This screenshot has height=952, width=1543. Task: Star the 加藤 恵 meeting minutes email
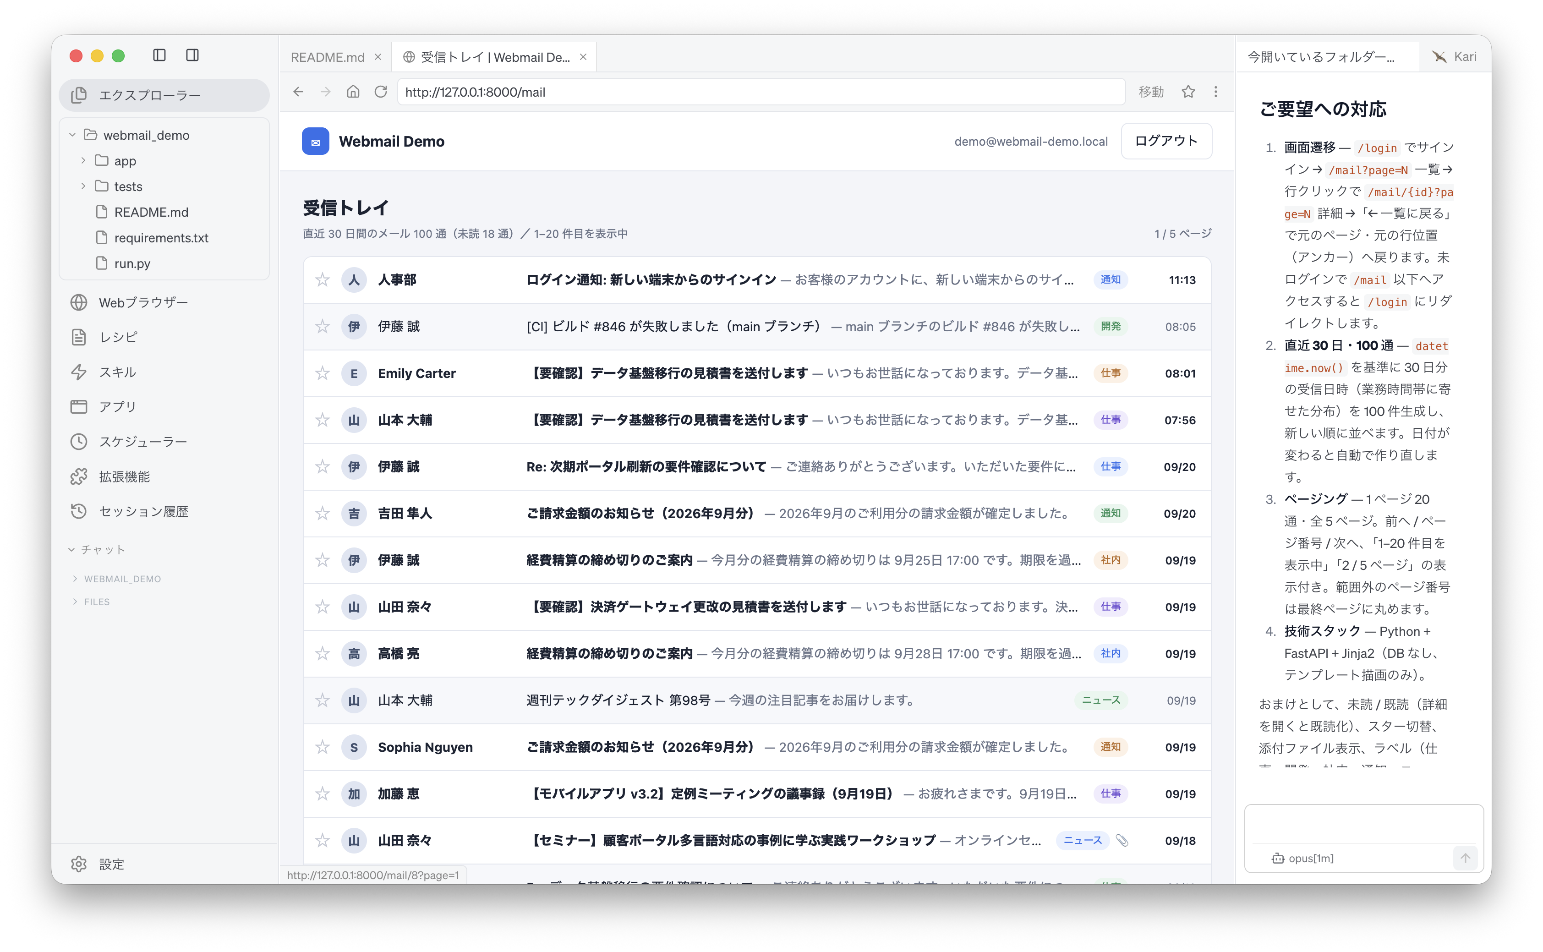point(323,794)
